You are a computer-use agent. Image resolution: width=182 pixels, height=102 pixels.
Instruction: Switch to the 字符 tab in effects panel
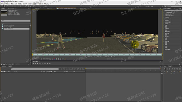tap(173, 8)
